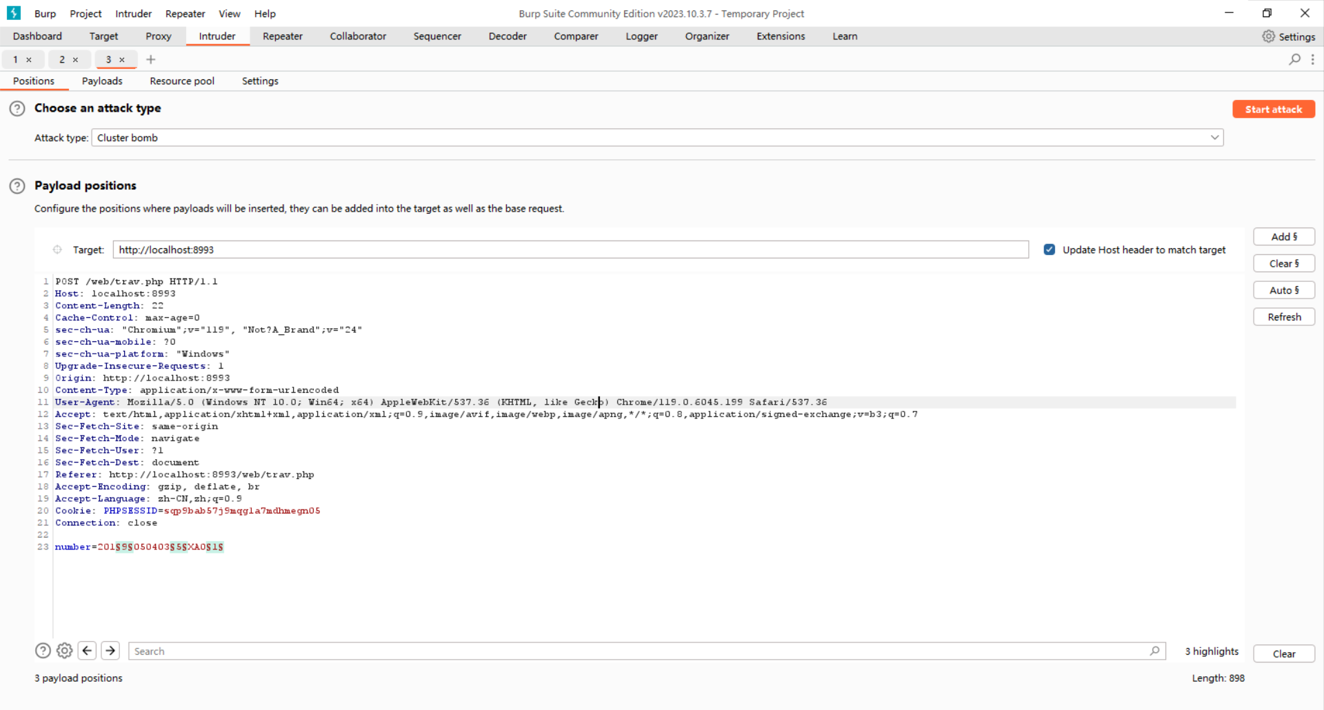The image size is (1324, 710).
Task: Click into the Target URL field
Action: click(x=570, y=250)
